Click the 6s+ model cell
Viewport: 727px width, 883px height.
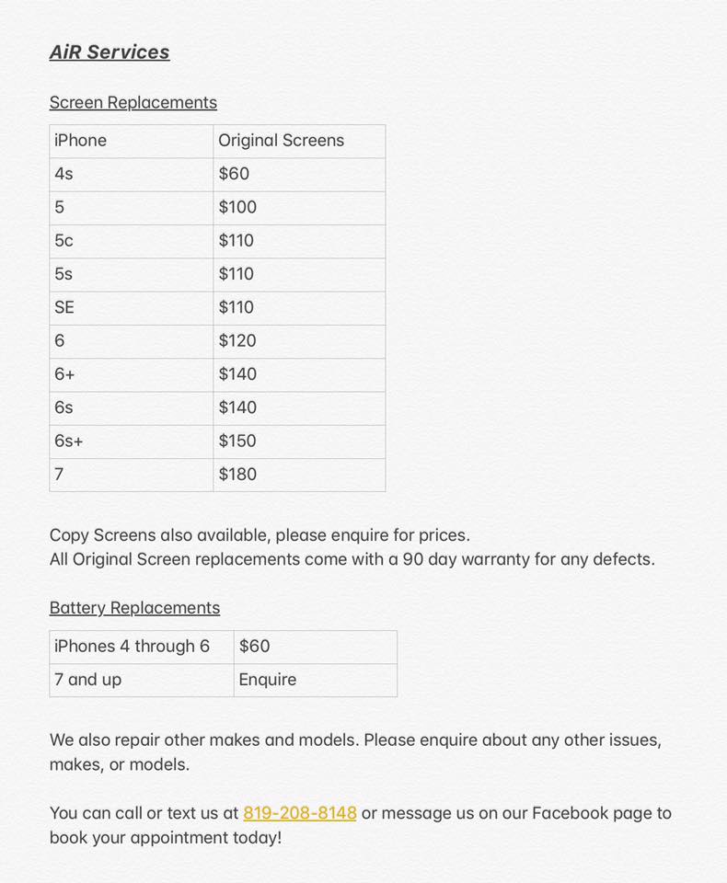(x=132, y=441)
